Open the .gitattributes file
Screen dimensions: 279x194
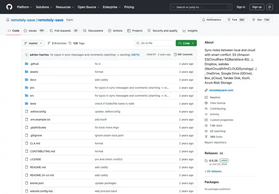38,127
